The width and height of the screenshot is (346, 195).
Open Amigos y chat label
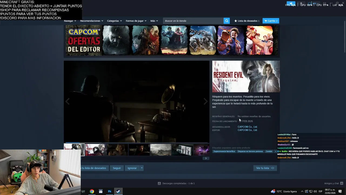[x=331, y=183]
